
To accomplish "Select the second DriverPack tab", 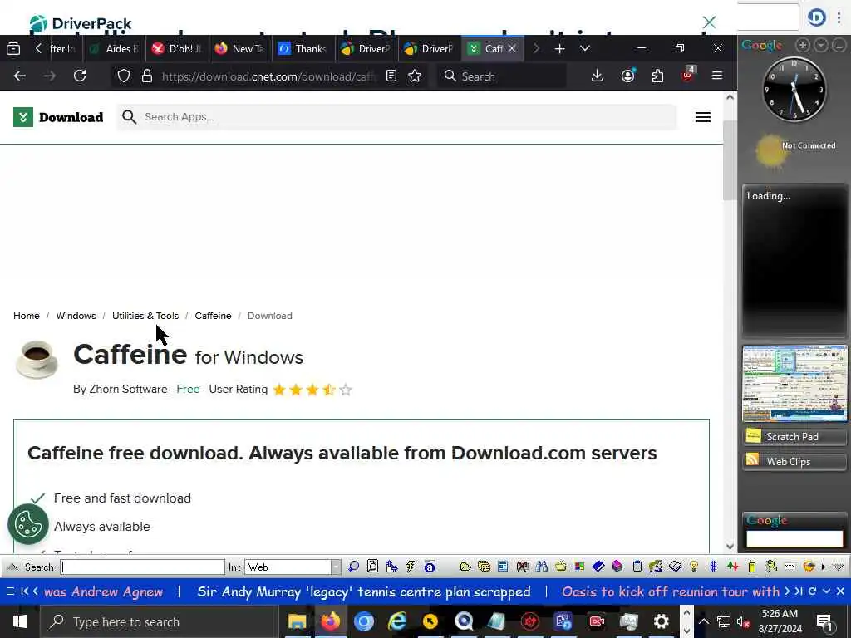I will point(429,49).
